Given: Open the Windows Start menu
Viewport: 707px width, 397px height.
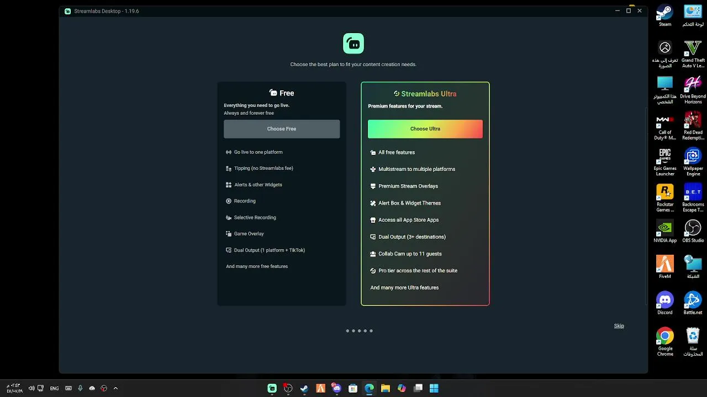Looking at the screenshot, I should pos(434,388).
